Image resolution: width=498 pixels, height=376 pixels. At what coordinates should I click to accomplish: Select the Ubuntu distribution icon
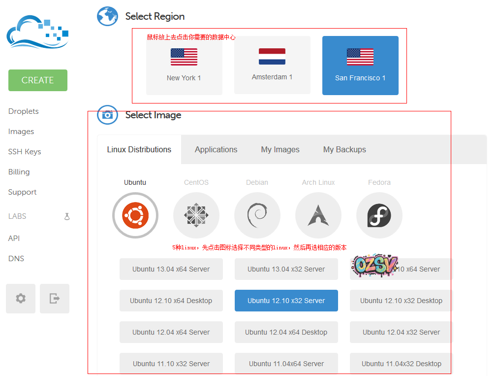click(x=135, y=215)
